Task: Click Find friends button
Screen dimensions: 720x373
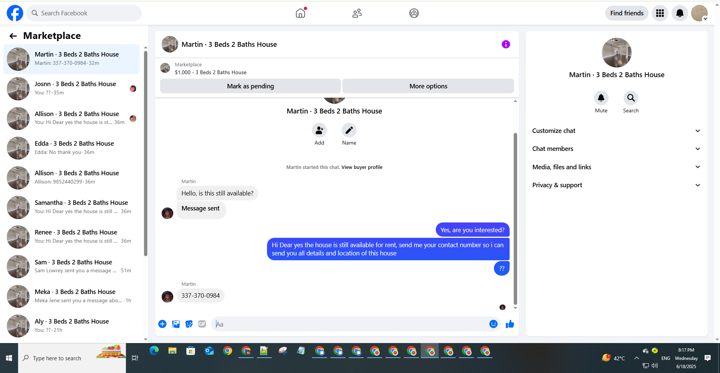Action: click(x=627, y=13)
